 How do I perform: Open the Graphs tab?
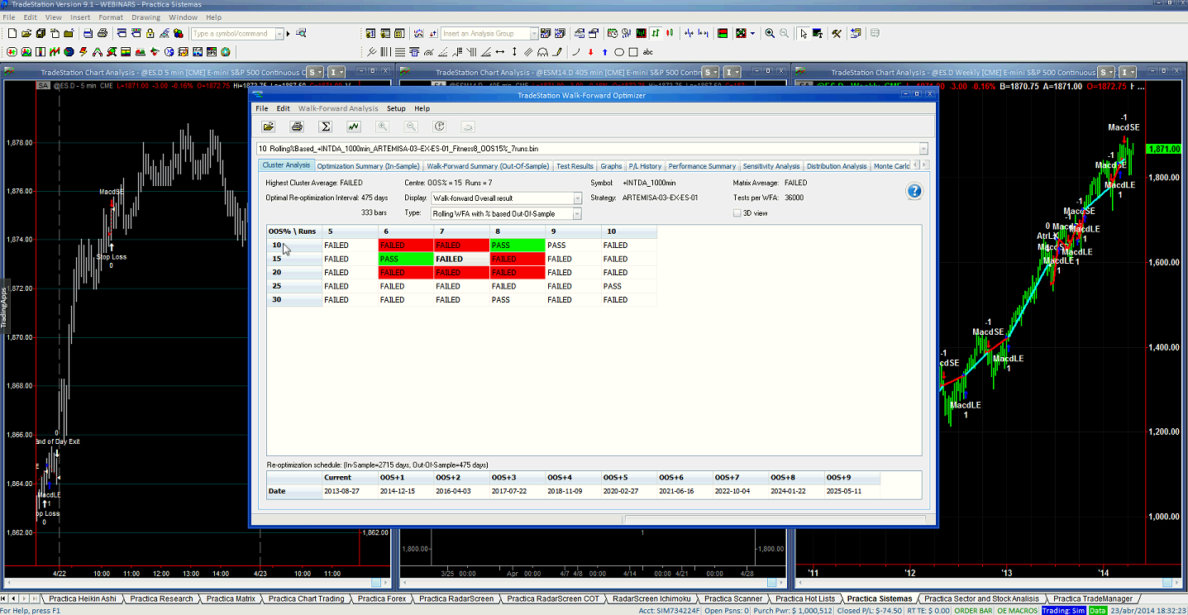click(611, 166)
